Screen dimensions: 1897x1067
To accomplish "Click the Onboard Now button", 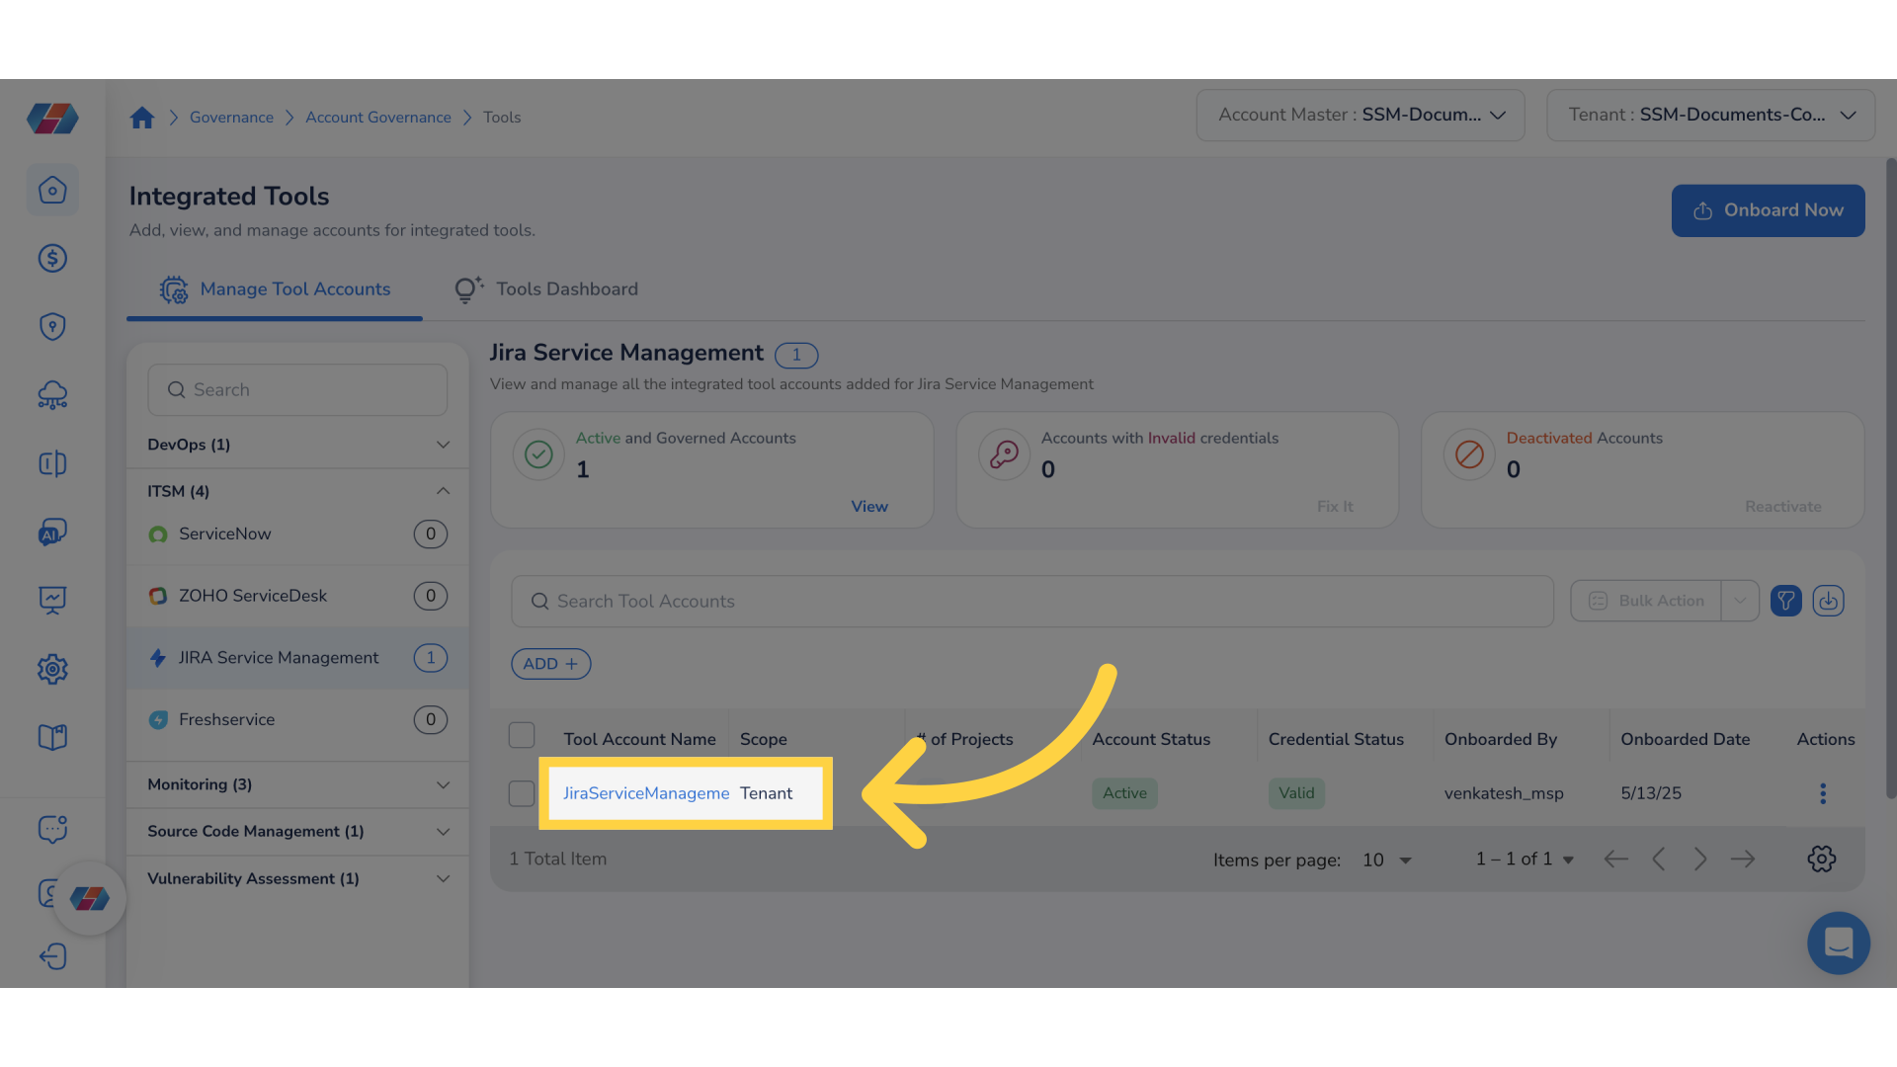I will point(1768,210).
